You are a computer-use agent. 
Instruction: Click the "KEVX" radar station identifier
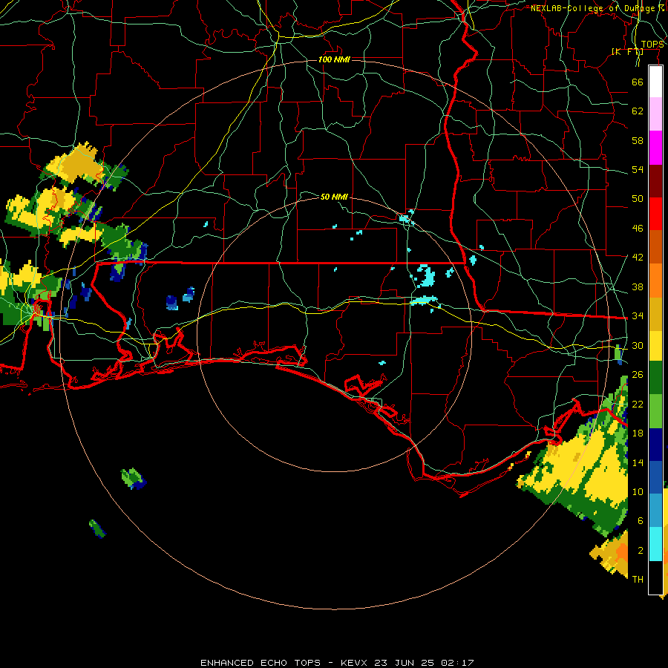click(x=353, y=663)
